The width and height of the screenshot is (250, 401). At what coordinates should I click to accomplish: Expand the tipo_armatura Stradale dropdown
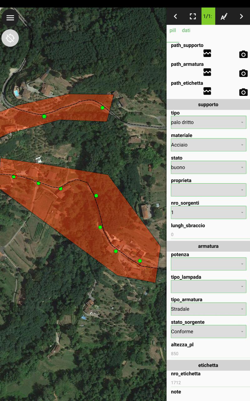[x=208, y=309]
